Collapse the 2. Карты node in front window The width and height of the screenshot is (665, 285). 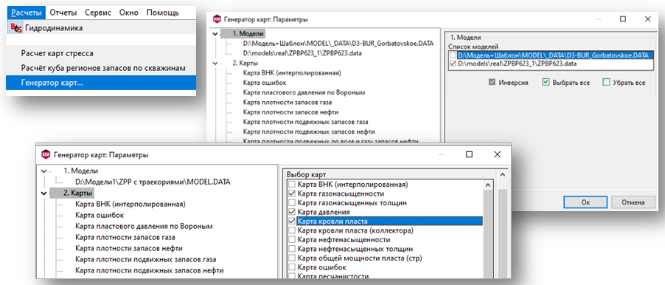click(x=43, y=193)
